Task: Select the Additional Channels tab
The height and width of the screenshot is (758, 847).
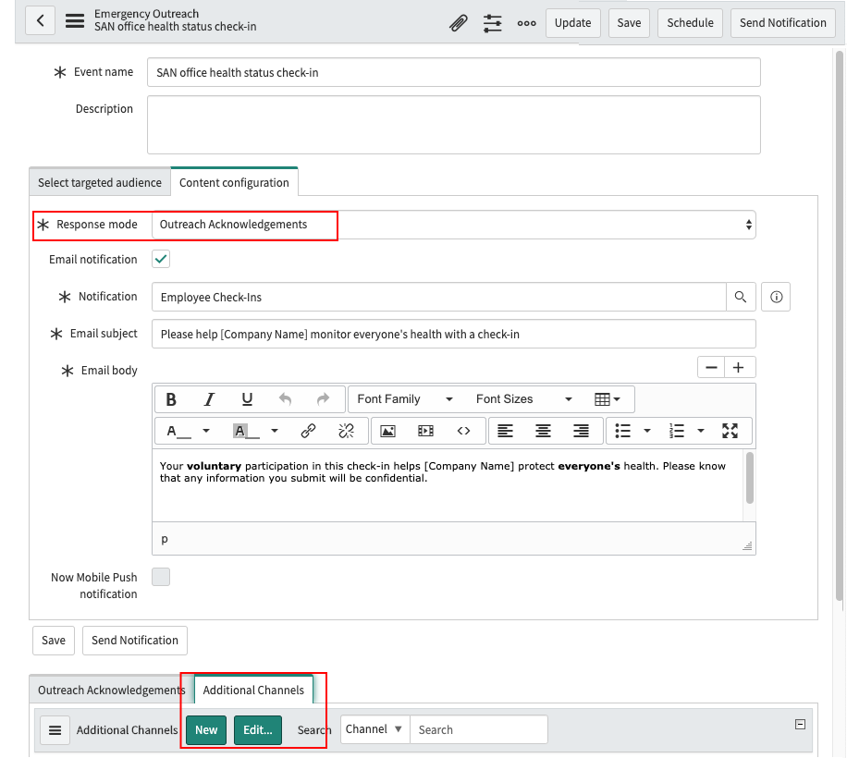Action: pos(253,690)
